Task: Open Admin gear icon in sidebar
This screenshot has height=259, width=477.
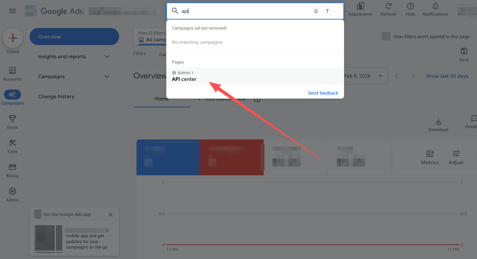Action: pos(12,194)
